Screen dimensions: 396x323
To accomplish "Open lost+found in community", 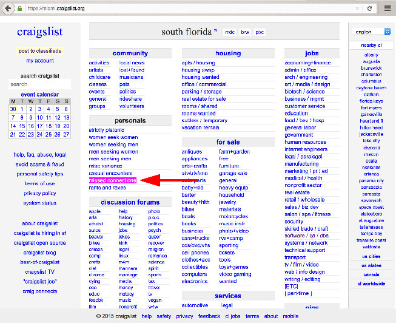I will coord(132,70).
